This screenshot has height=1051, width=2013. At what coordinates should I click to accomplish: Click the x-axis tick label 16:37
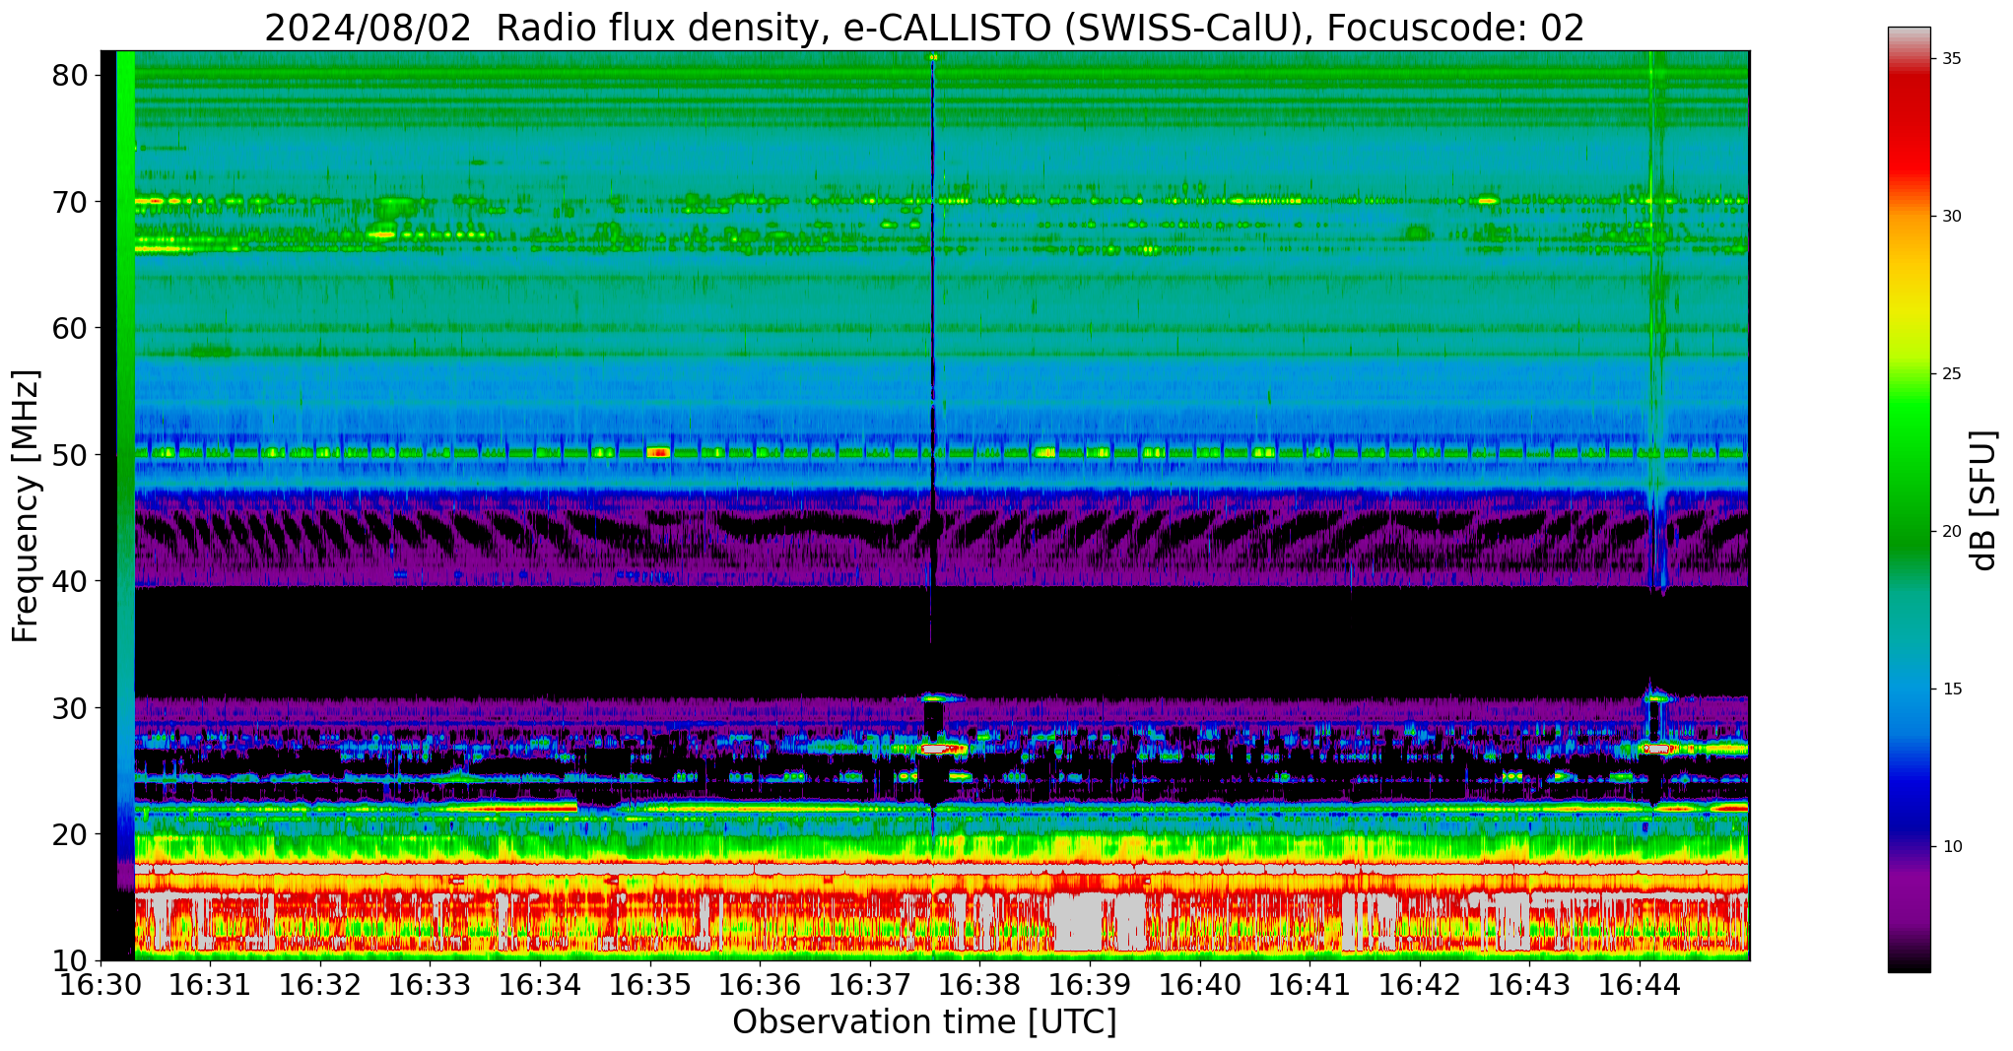tap(870, 984)
